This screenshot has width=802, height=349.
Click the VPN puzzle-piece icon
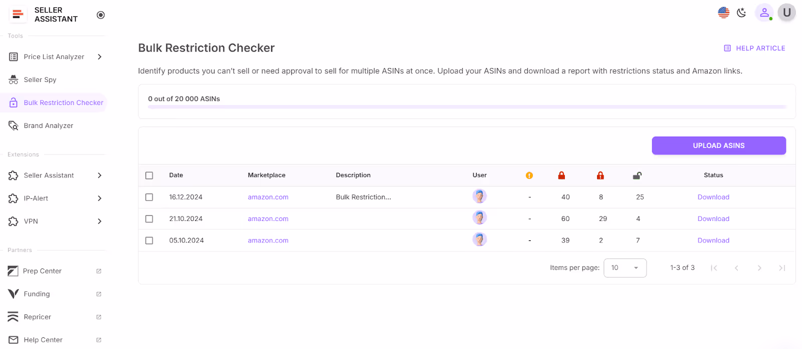click(x=14, y=221)
